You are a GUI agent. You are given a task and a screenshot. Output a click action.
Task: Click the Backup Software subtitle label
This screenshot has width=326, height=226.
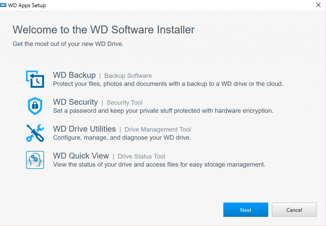tap(128, 76)
